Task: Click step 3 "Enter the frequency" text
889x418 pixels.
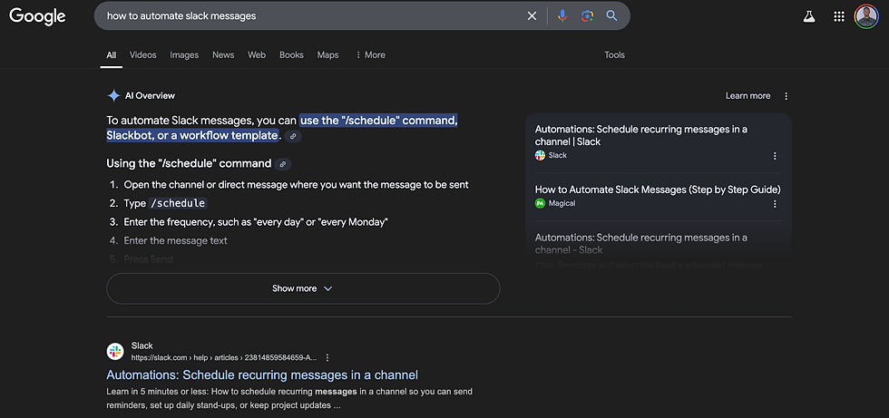Action: pos(256,222)
